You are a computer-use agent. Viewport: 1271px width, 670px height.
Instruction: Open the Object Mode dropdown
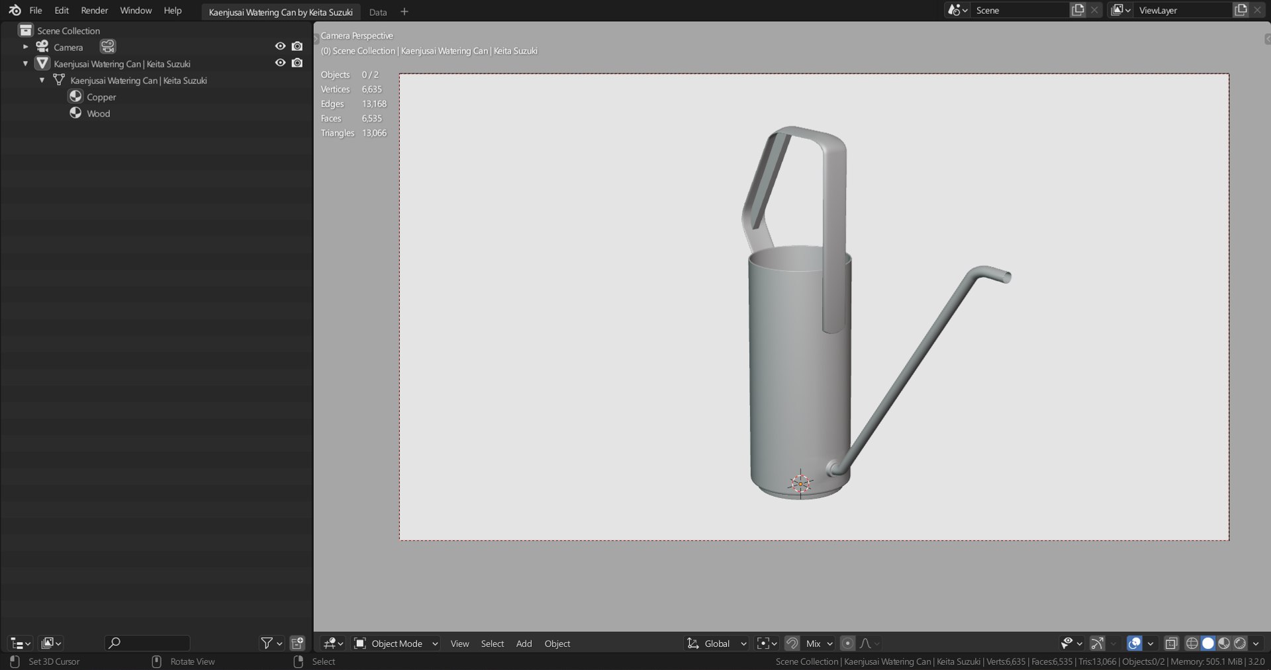pyautogui.click(x=396, y=643)
